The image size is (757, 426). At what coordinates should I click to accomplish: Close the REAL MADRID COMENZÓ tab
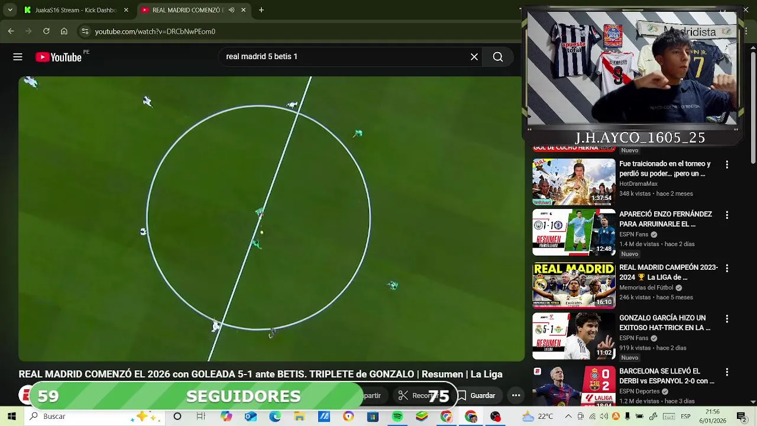click(x=243, y=10)
